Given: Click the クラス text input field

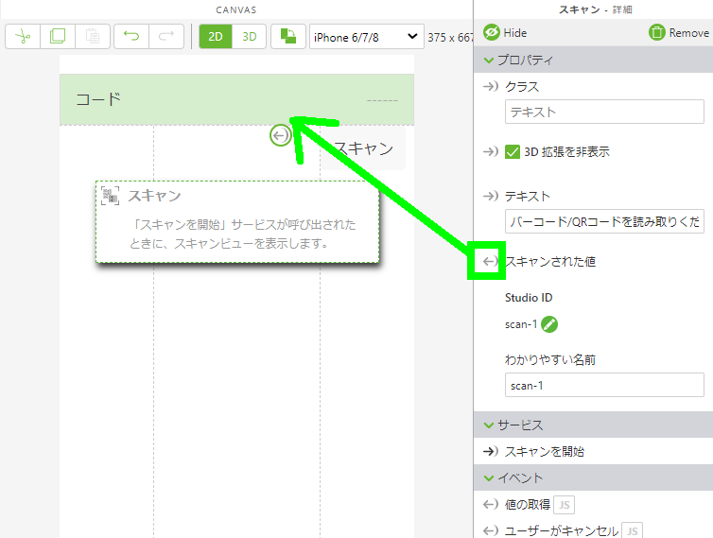Looking at the screenshot, I should (x=604, y=112).
